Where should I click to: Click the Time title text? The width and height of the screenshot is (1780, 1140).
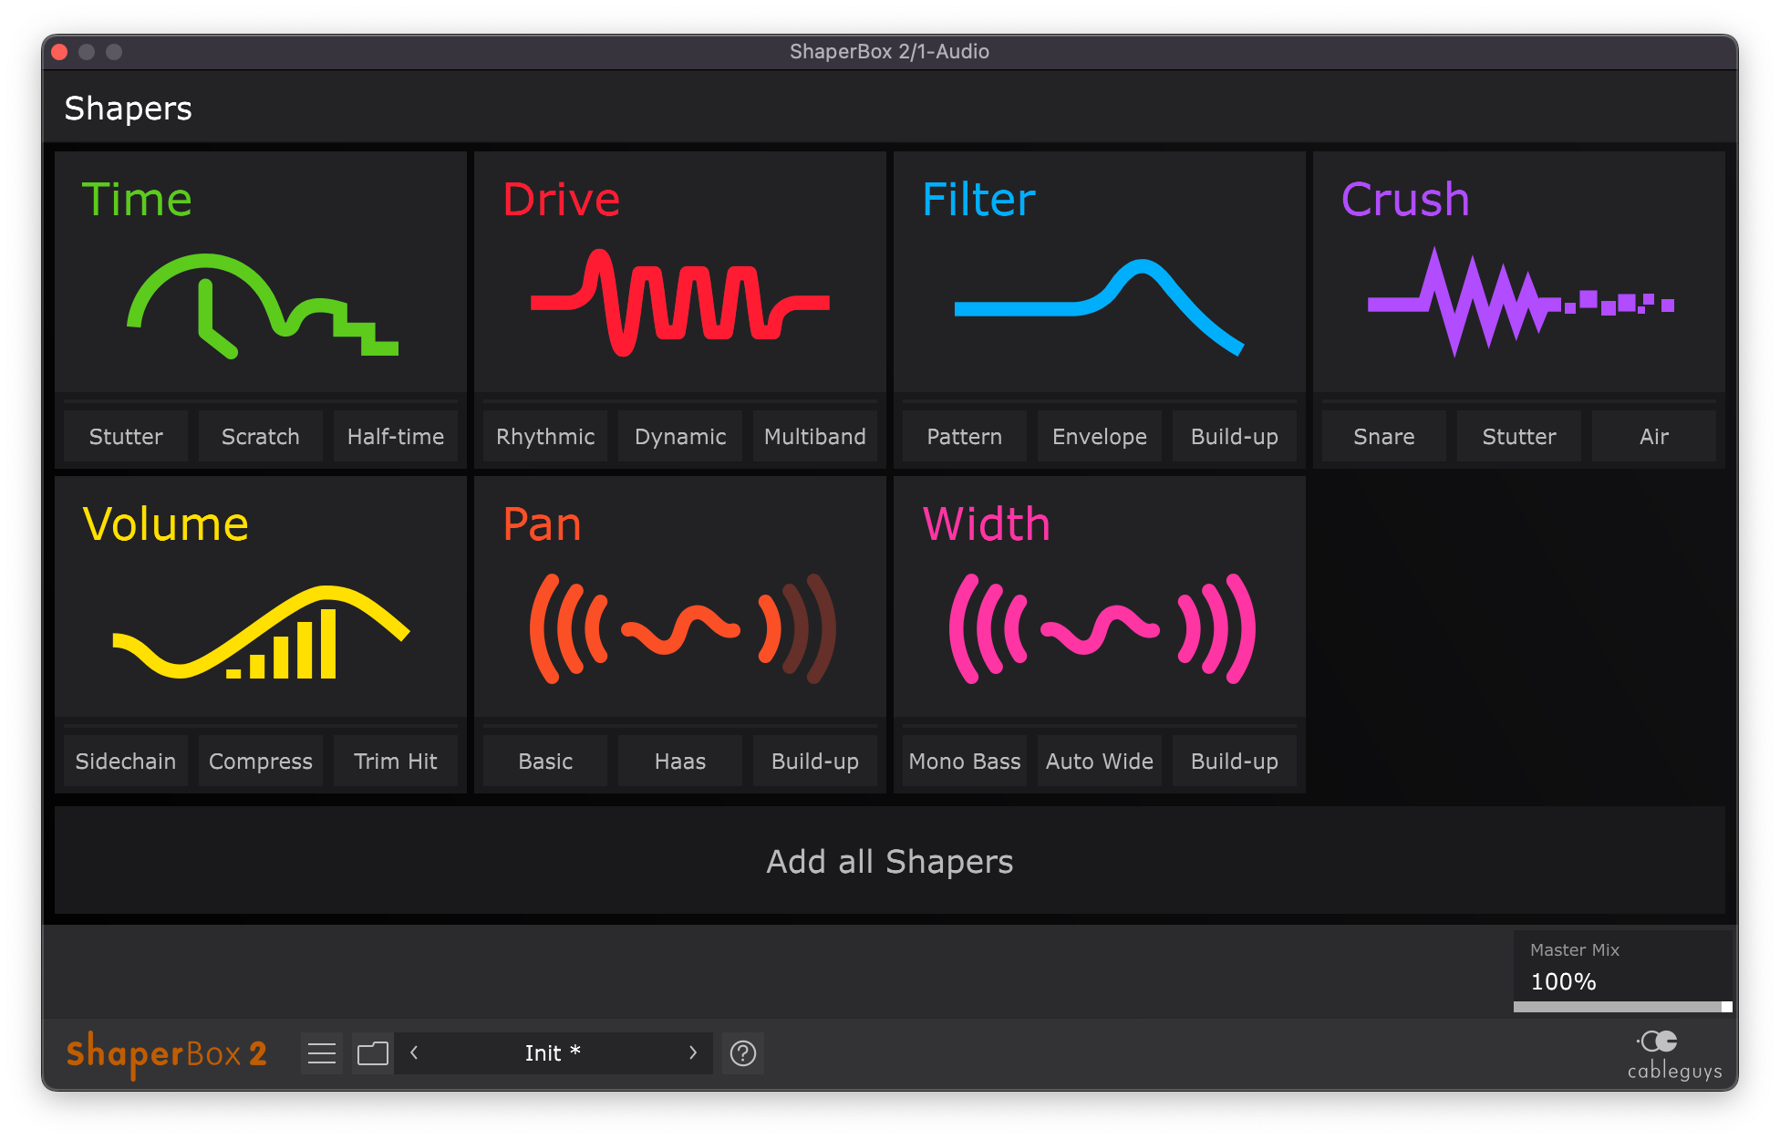pos(137,199)
